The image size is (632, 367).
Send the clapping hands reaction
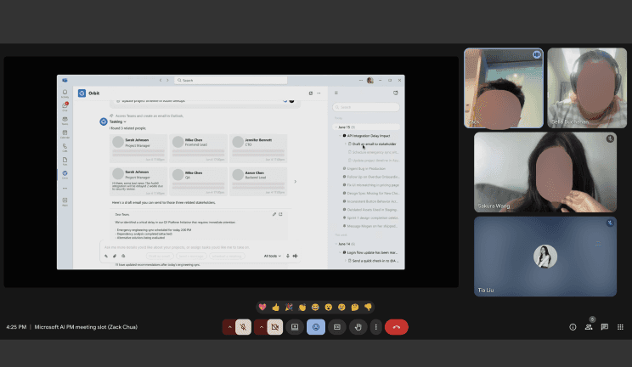[x=302, y=308]
